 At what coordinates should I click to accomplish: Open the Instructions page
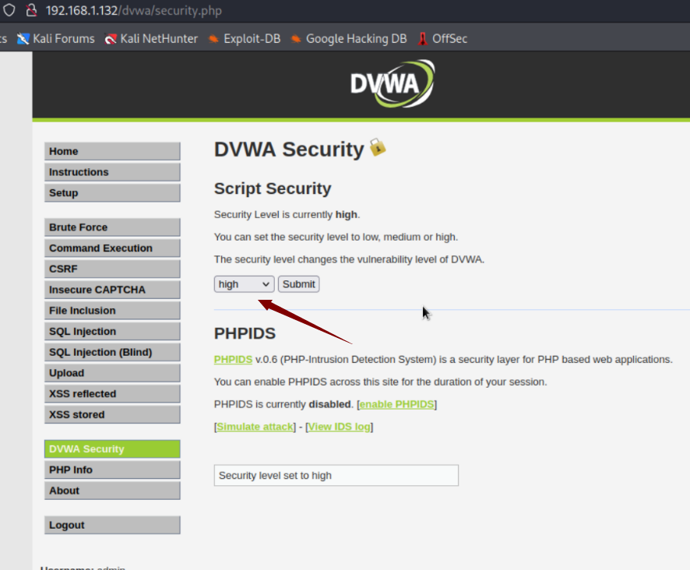112,172
